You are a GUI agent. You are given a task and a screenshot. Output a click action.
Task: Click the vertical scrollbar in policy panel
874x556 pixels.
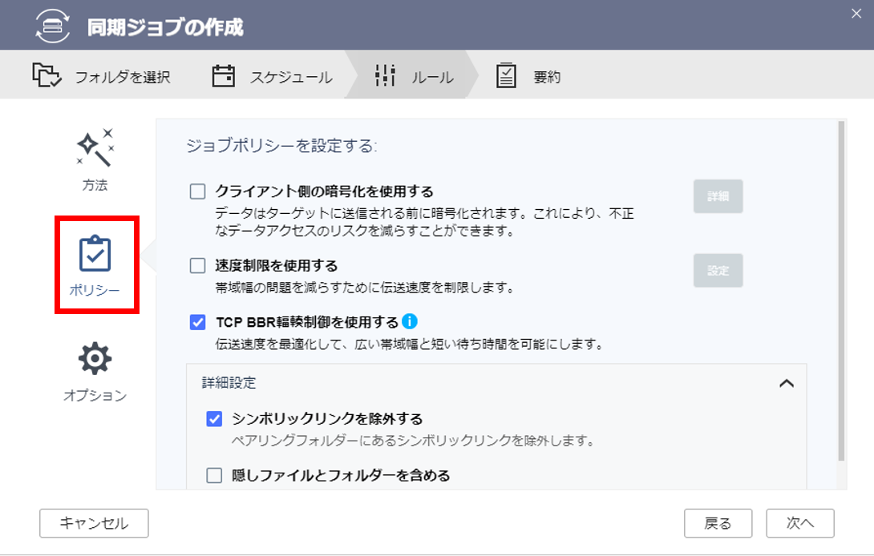tap(840, 288)
